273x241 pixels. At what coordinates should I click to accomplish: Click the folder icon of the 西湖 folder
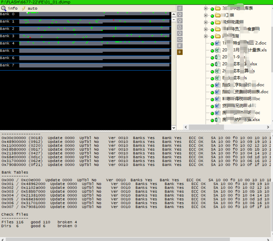click(217, 36)
